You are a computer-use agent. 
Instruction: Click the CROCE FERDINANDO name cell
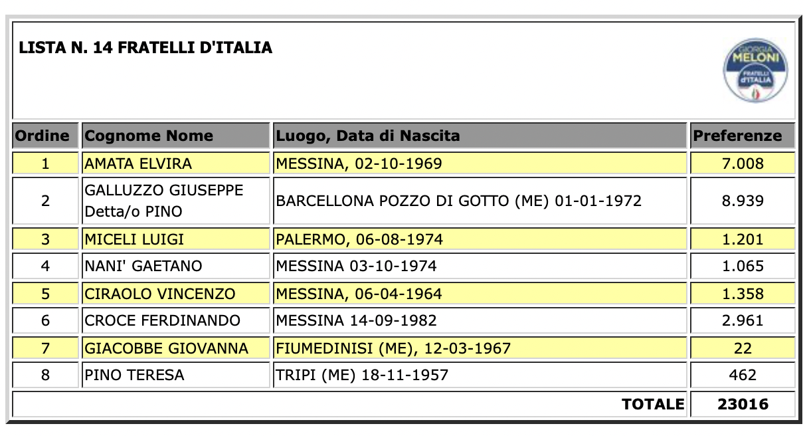click(x=176, y=321)
